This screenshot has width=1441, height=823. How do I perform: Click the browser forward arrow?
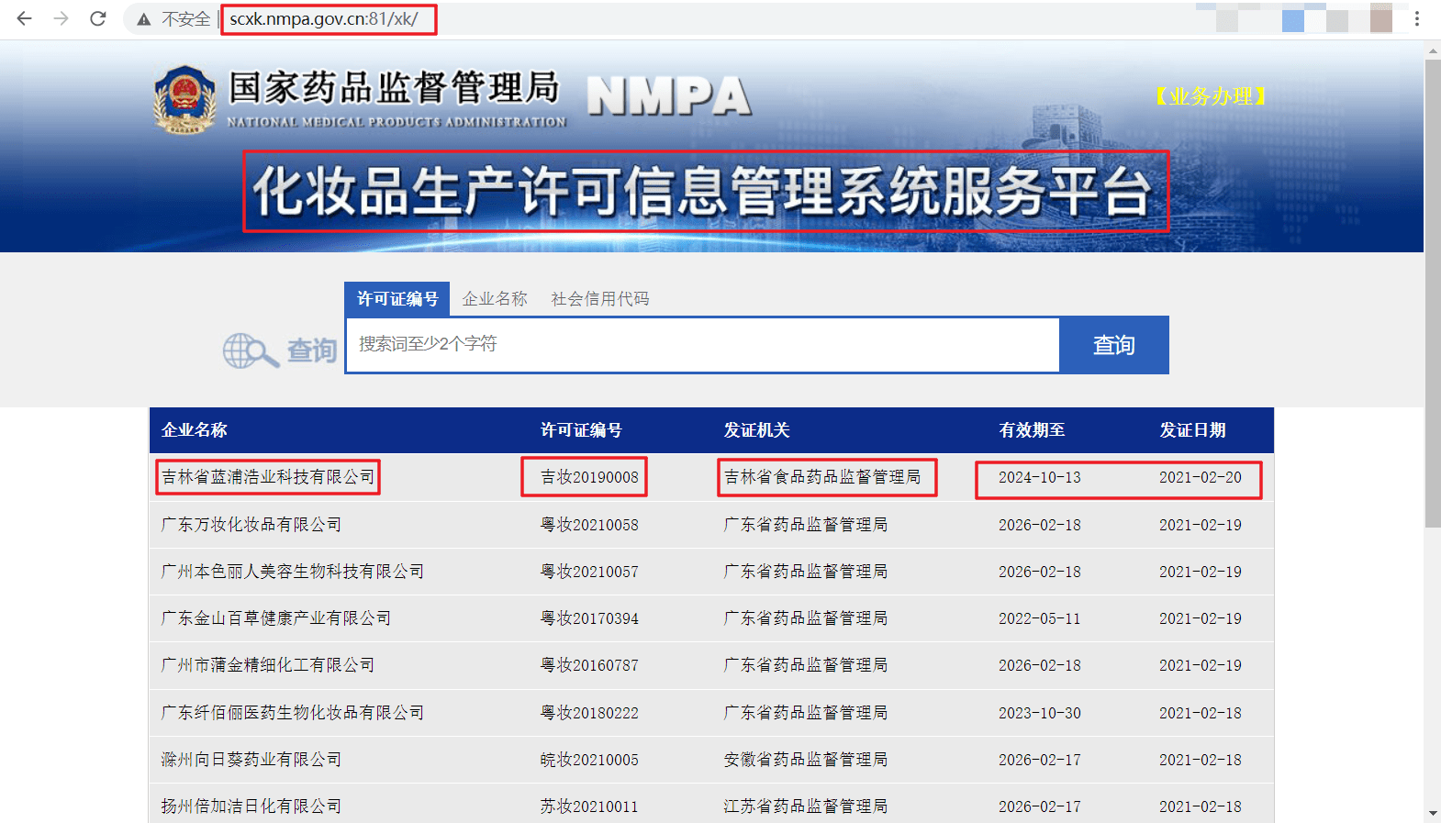point(61,18)
